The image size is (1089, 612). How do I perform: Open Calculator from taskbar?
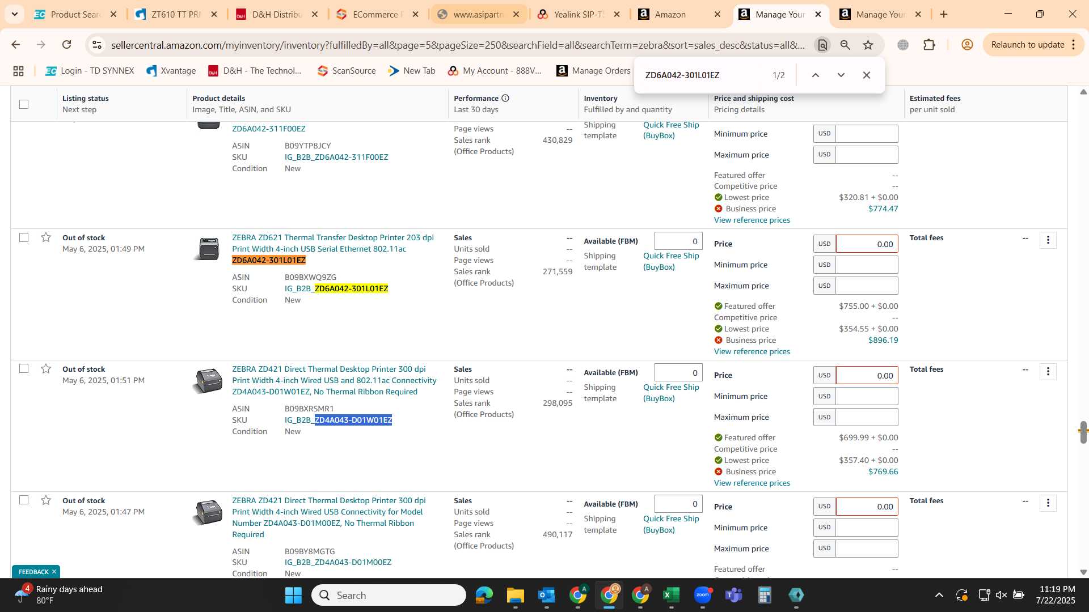[x=765, y=595]
